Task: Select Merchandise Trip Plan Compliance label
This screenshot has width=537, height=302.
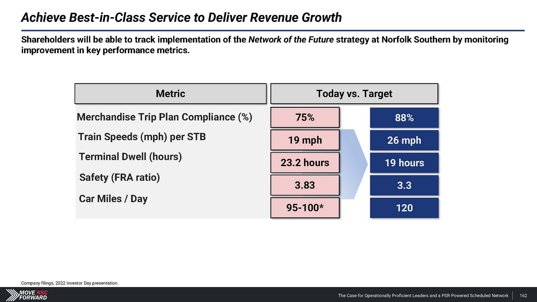Action: tap(164, 117)
